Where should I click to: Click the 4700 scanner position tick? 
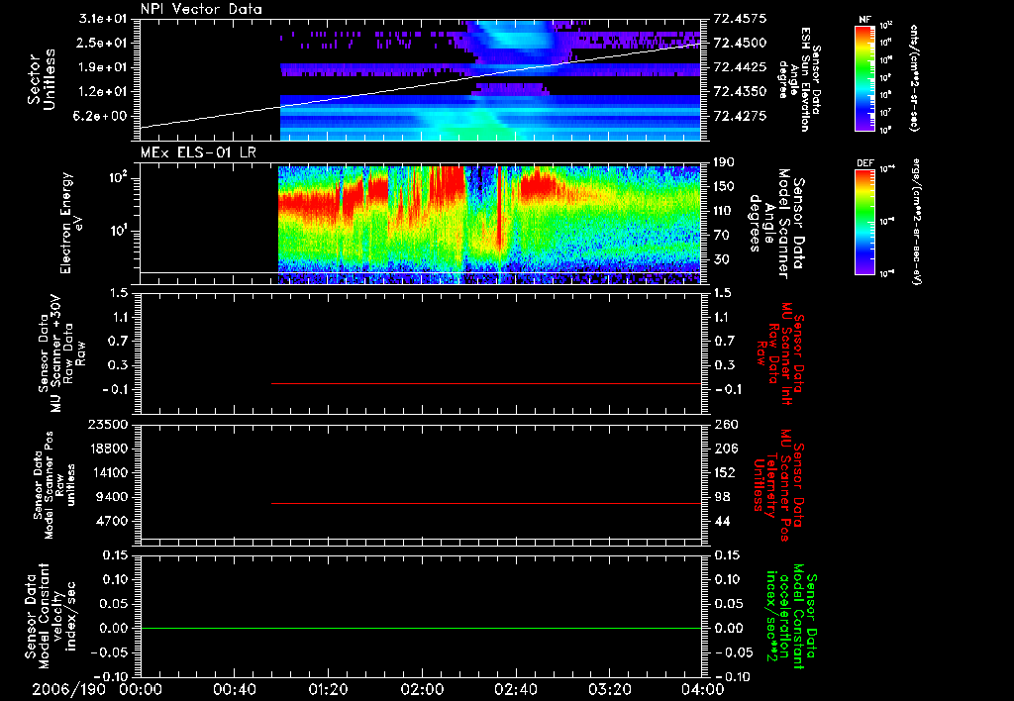tap(112, 521)
